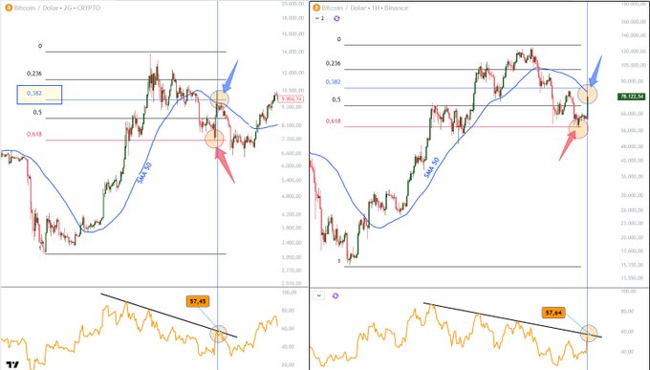Select the 0,618 Fibonacci label on the 1H chart
The height and width of the screenshot is (370, 650).
333,121
